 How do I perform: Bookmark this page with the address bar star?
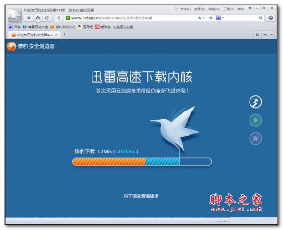point(200,17)
